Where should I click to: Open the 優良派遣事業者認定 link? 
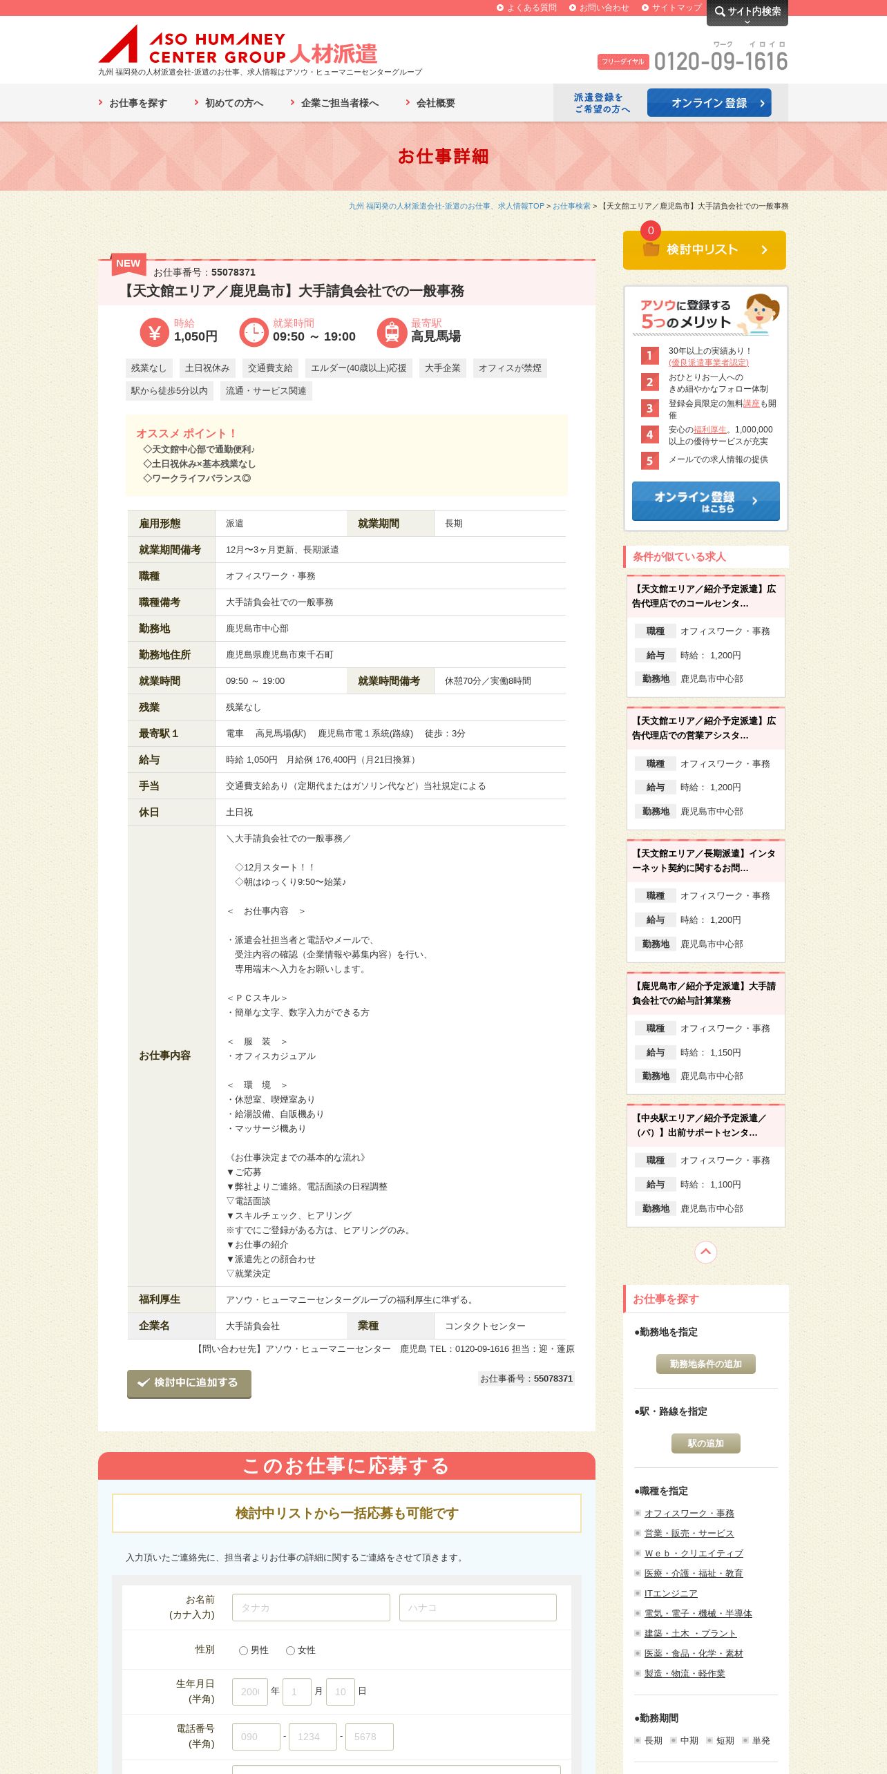coord(708,363)
